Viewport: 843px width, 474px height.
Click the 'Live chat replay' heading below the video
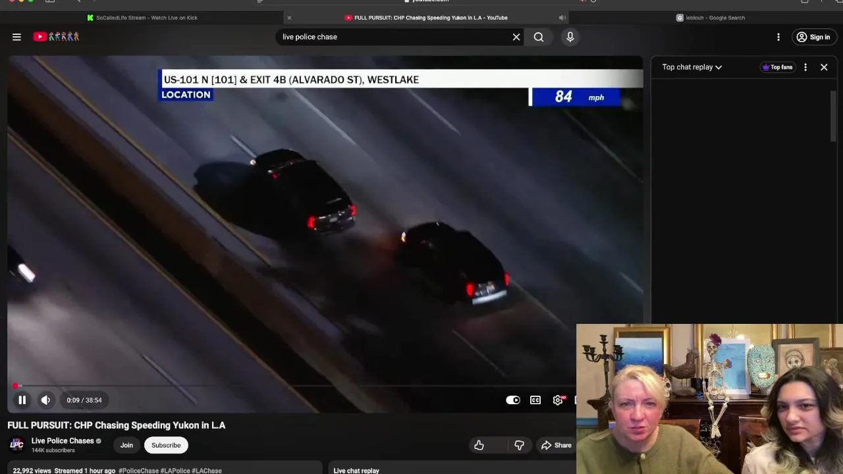356,471
